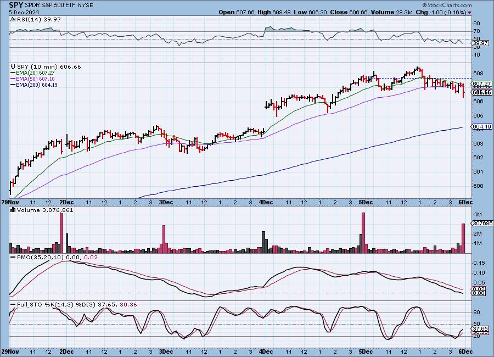The height and width of the screenshot is (357, 494).
Task: Click the tall volume spike bar before 2Dec
Action: 61,233
